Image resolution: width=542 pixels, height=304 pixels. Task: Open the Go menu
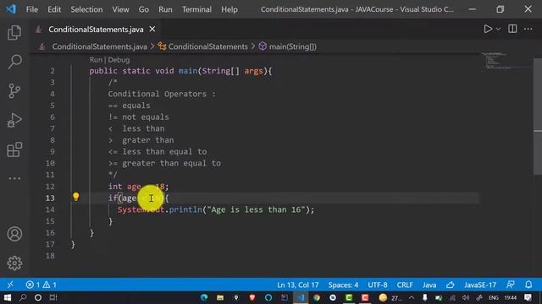click(x=144, y=9)
